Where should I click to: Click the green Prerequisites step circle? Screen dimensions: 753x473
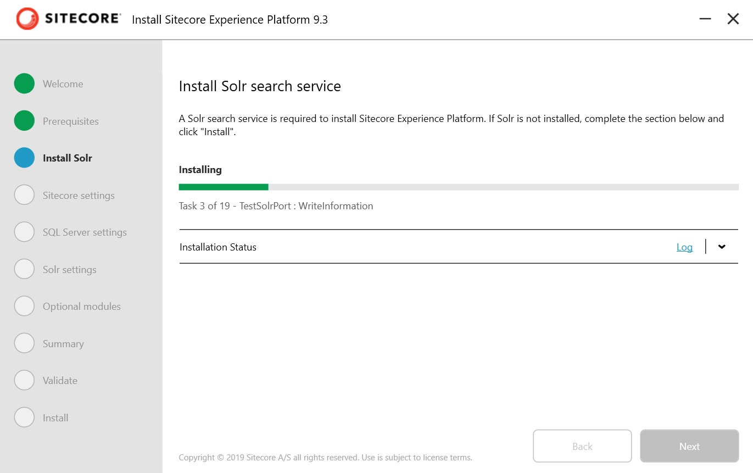(24, 121)
